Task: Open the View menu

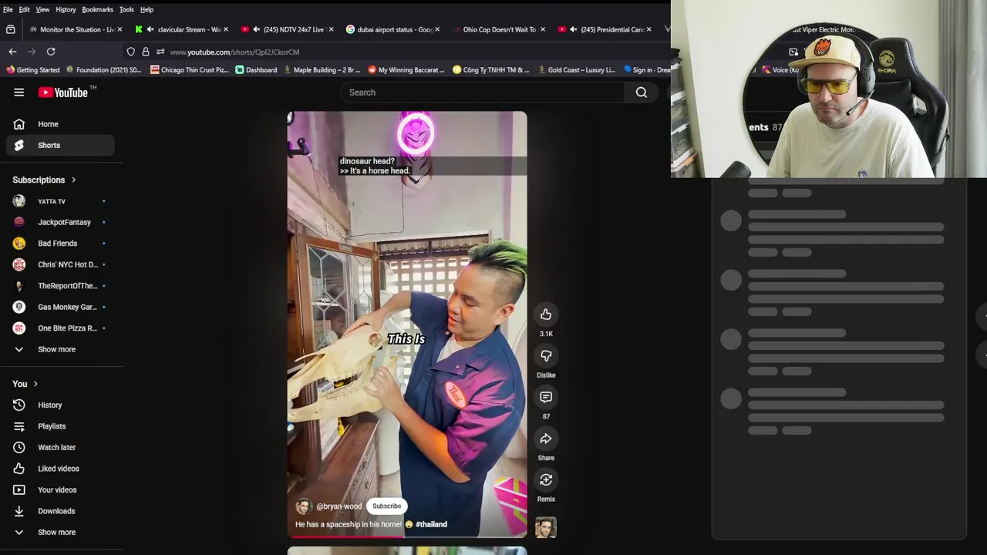Action: point(42,9)
